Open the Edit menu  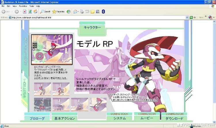click(x=8, y=6)
